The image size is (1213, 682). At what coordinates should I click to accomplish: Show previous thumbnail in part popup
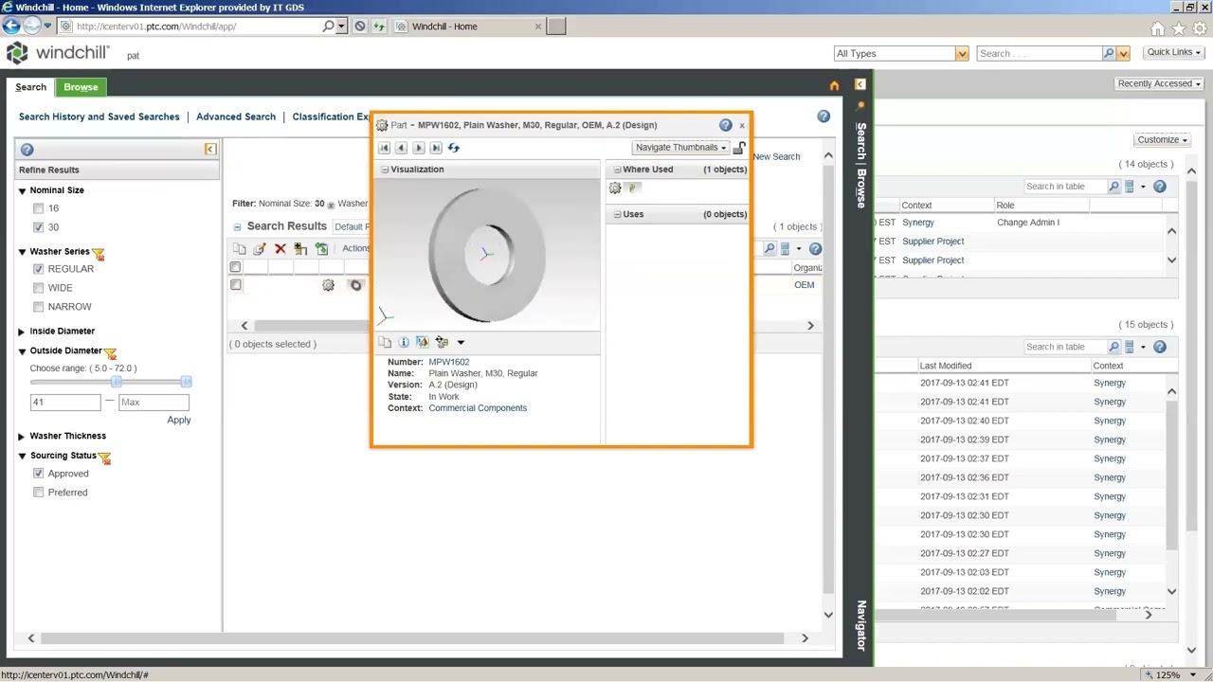point(401,148)
